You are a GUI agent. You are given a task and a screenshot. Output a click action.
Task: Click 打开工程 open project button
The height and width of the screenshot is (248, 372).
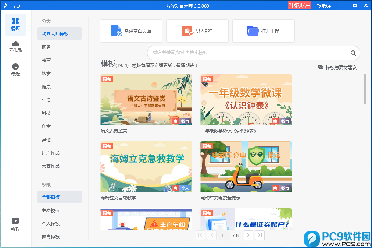point(264,31)
